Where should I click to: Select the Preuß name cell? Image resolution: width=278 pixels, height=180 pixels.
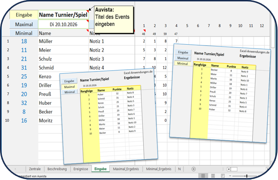click(50, 94)
